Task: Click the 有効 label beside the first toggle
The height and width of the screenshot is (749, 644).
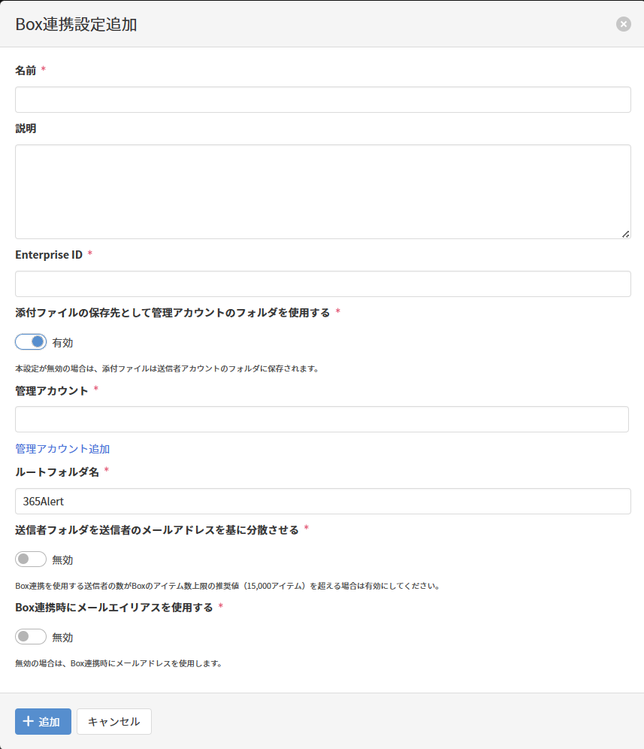Action: point(62,343)
